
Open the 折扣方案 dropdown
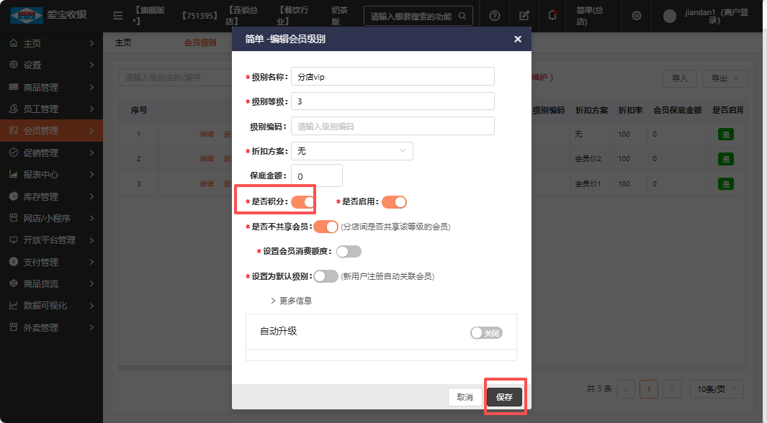351,151
